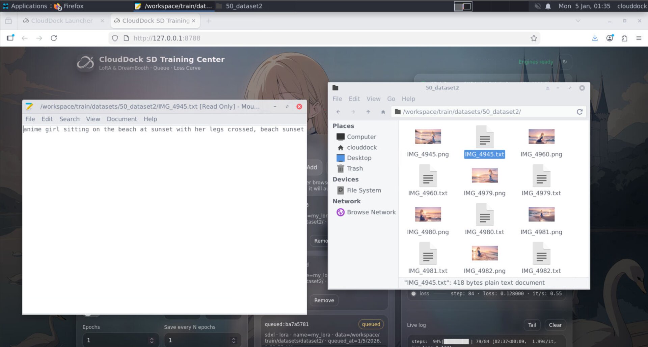648x347 pixels.
Task: Click the Firefox reload page icon
Action: [x=54, y=38]
